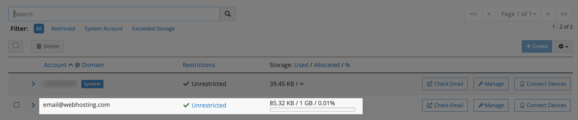Viewport: 578px width, 120px height.
Task: Check Email for email@webhosting.com
Action: pos(445,105)
